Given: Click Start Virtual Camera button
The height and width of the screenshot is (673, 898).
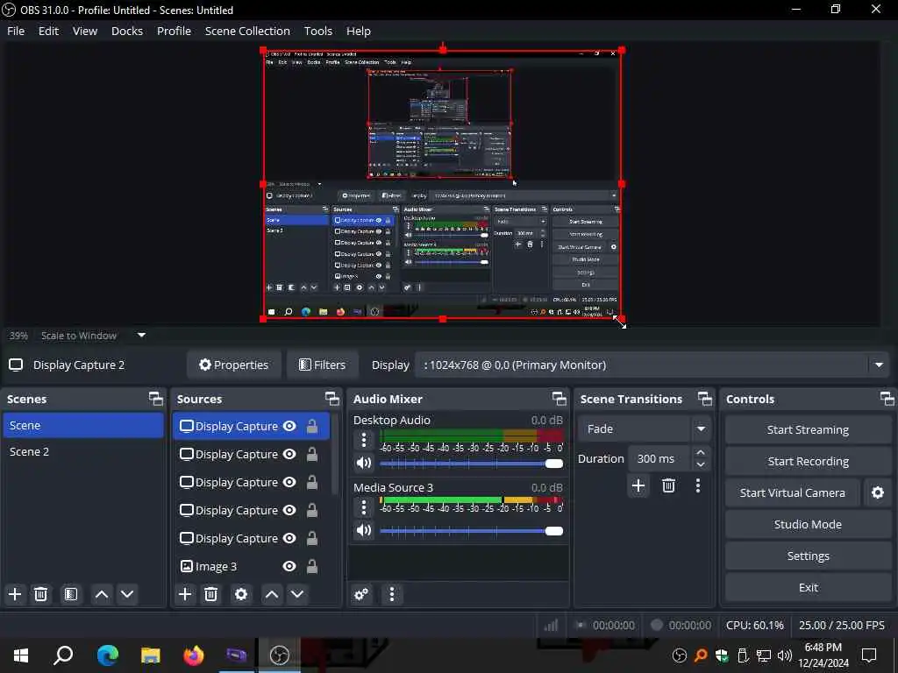Looking at the screenshot, I should [793, 492].
